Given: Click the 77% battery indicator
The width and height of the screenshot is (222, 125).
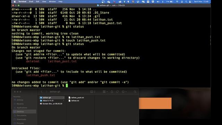Looking at the screenshot, I should (170, 2).
